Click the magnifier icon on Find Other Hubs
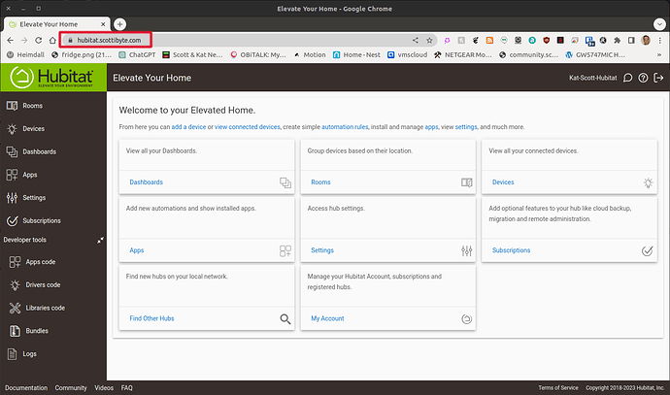This screenshot has width=670, height=395. tap(285, 318)
